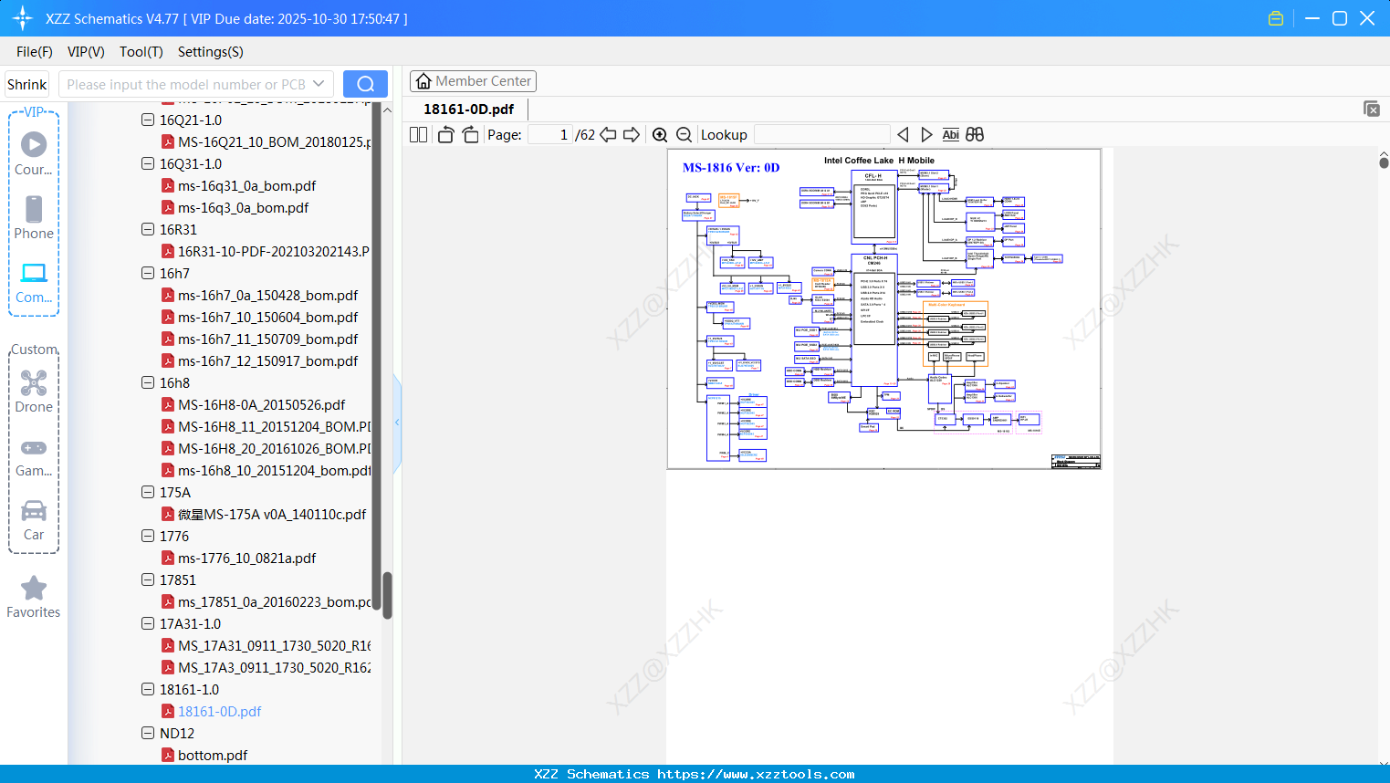The height and width of the screenshot is (783, 1390).
Task: Click the sidebar collapse handle
Action: (397, 423)
